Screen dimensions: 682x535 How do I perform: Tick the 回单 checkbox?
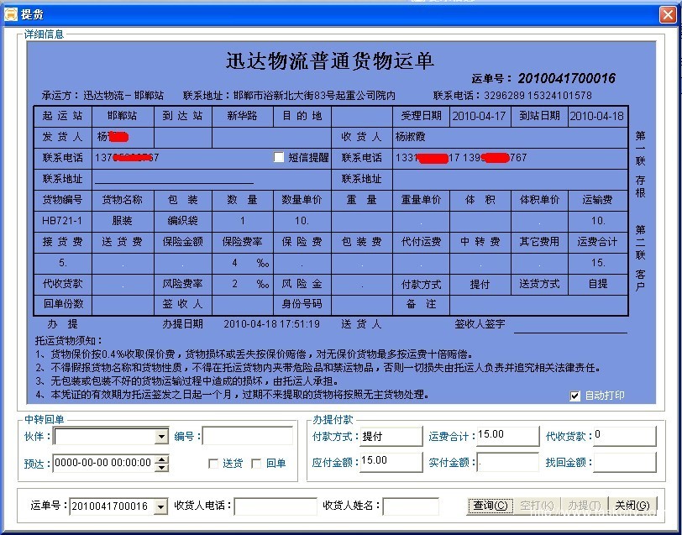(257, 463)
